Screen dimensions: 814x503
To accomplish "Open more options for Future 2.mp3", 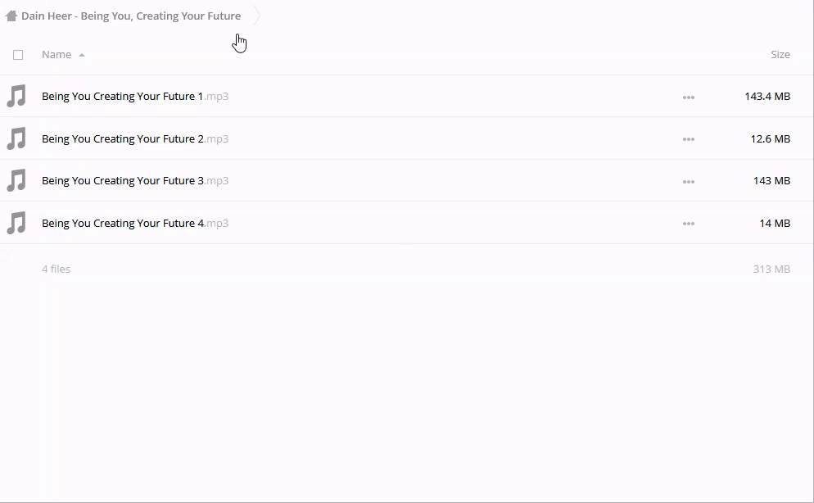I will [689, 139].
